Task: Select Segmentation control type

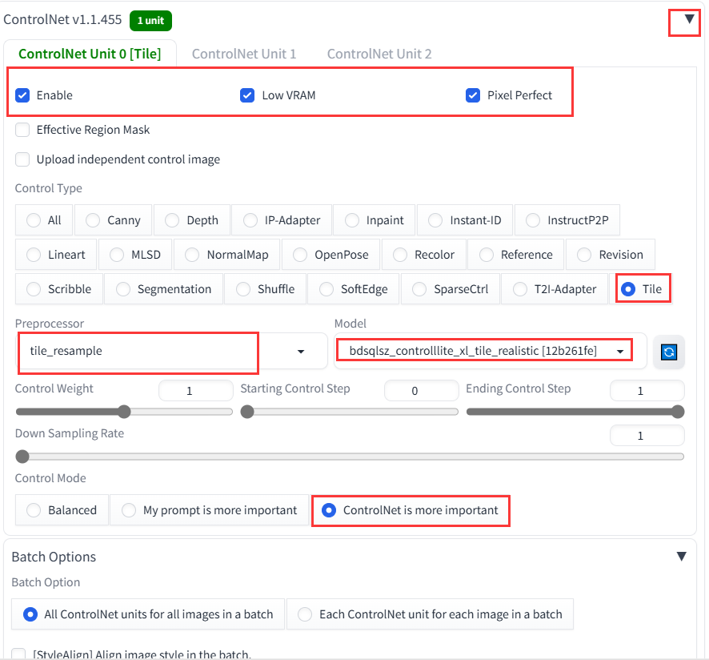Action: [164, 289]
